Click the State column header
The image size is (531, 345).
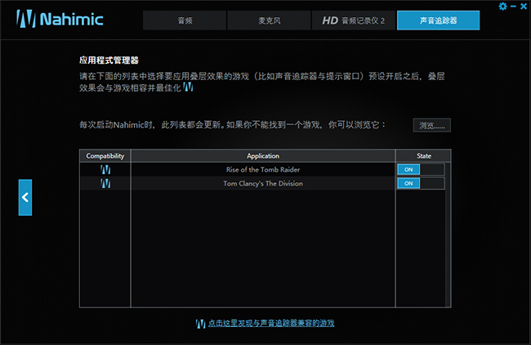tap(424, 156)
